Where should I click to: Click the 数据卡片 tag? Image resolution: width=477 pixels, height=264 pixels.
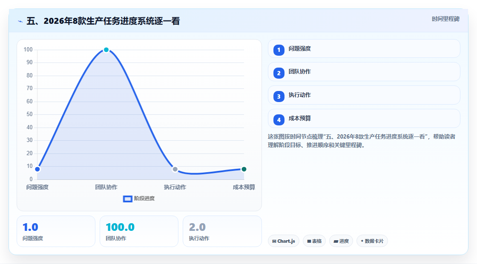[372, 241]
